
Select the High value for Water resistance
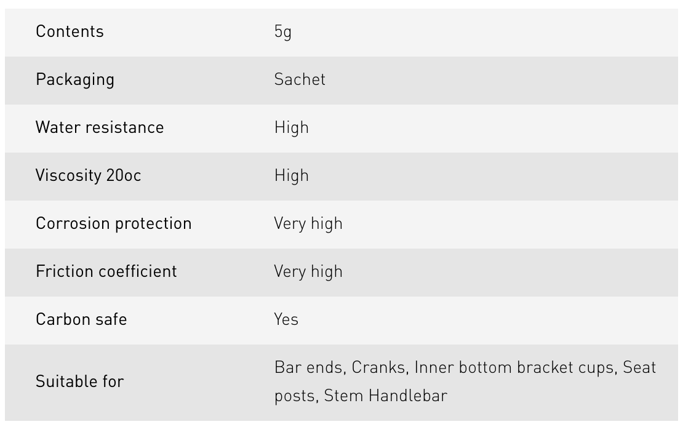coord(291,127)
